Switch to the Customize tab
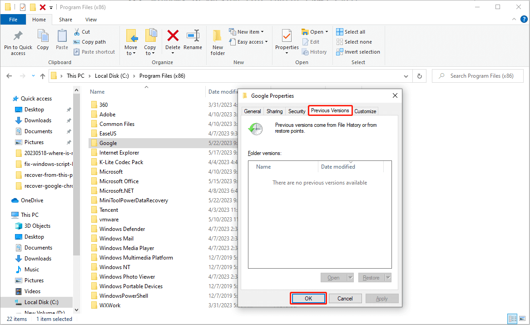This screenshot has width=530, height=325. (365, 111)
